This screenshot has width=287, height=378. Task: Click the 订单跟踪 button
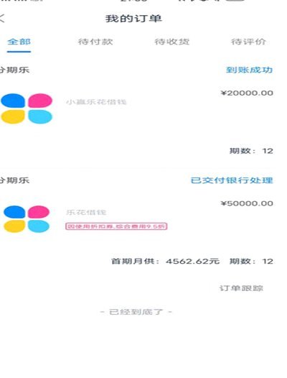(241, 288)
